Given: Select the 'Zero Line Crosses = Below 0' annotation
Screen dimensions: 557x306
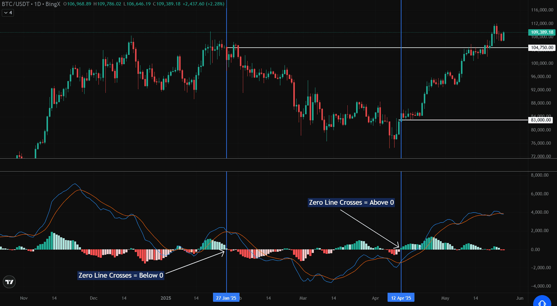Looking at the screenshot, I should [x=121, y=275].
